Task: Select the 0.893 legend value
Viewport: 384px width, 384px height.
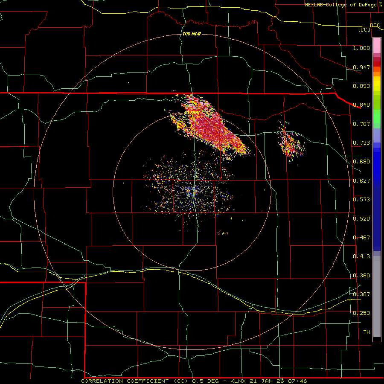Action: pyautogui.click(x=361, y=86)
